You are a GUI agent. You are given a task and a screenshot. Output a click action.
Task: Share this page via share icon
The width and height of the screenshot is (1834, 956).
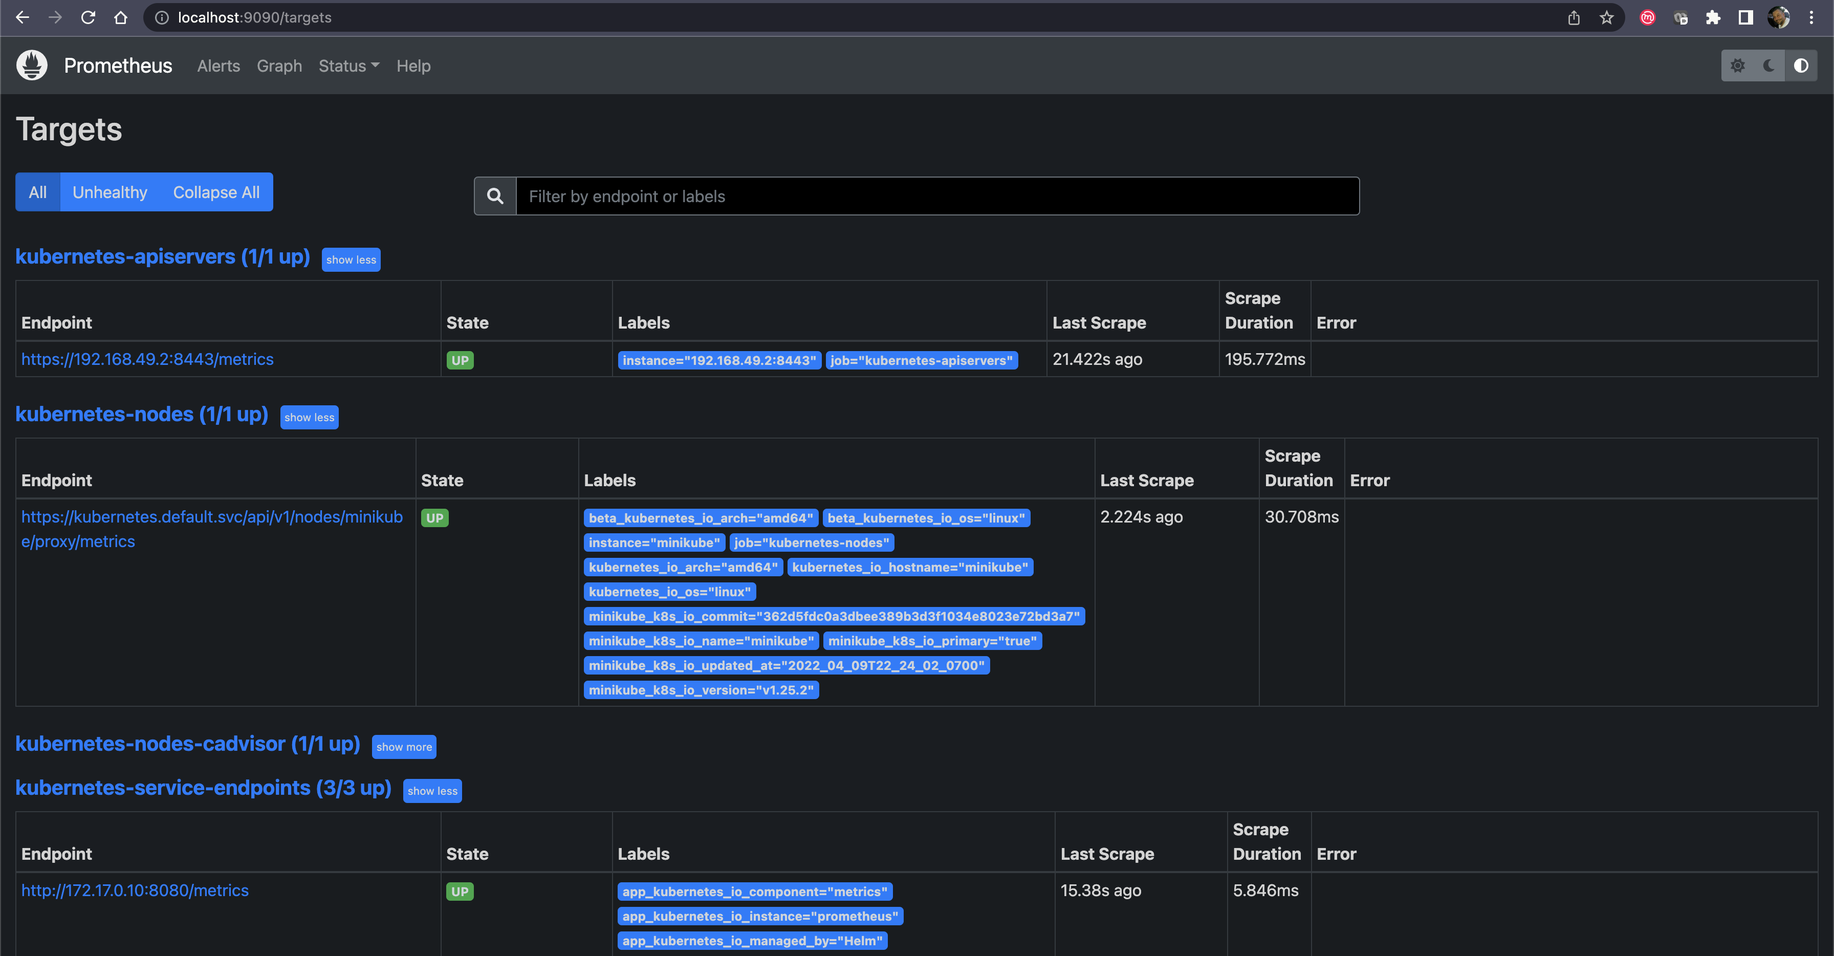click(1574, 18)
